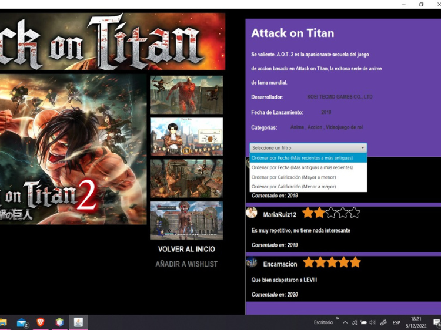Click the fifth star of Encarnacion's rating
The image size is (441, 330).
tap(355, 262)
